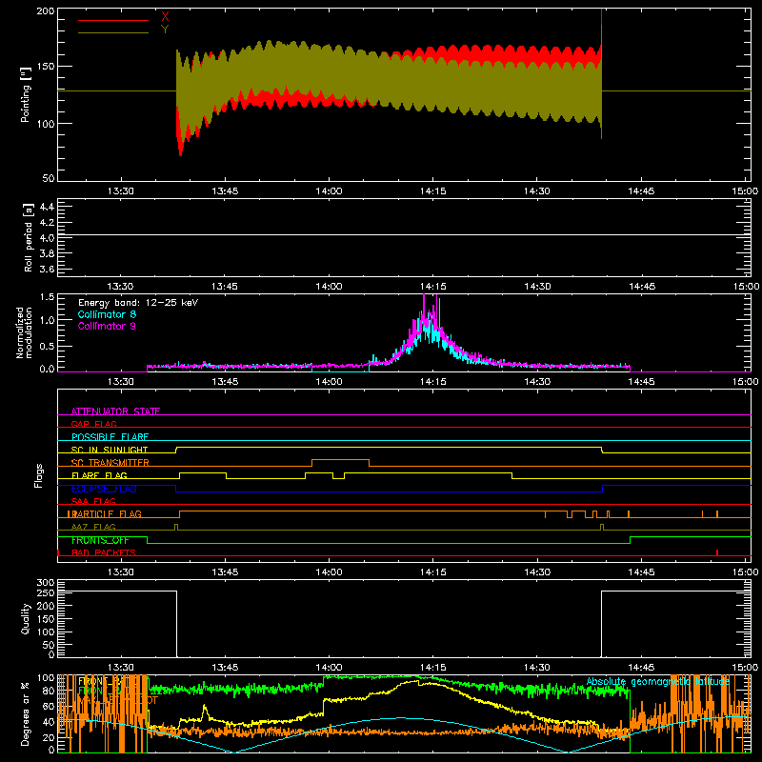Click the SC_IN_SUNLIGHT label
The image size is (762, 762).
pyautogui.click(x=110, y=450)
